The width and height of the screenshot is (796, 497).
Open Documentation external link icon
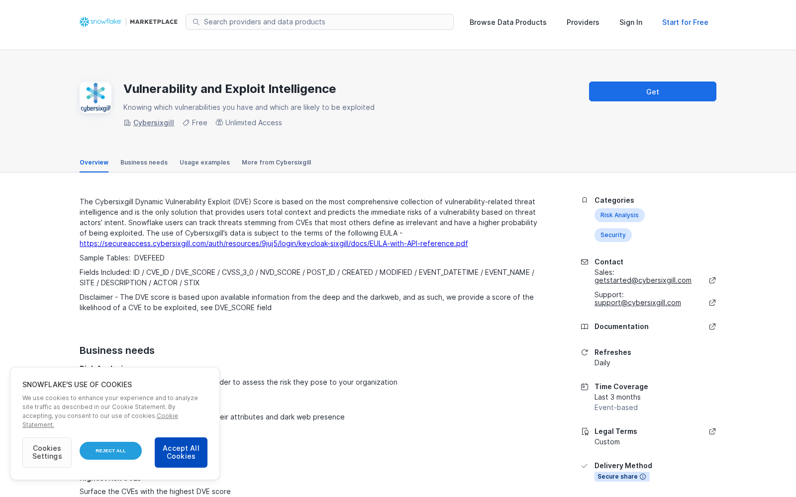tap(712, 327)
